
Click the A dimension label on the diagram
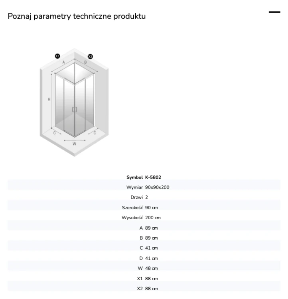coord(63,62)
